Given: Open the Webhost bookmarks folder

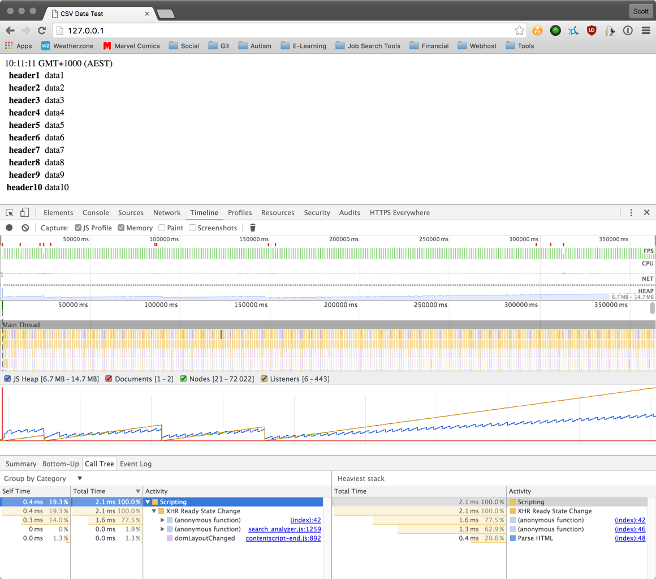Looking at the screenshot, I should [x=477, y=46].
